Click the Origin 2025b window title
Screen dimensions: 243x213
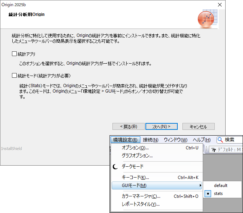pyautogui.click(x=14, y=5)
